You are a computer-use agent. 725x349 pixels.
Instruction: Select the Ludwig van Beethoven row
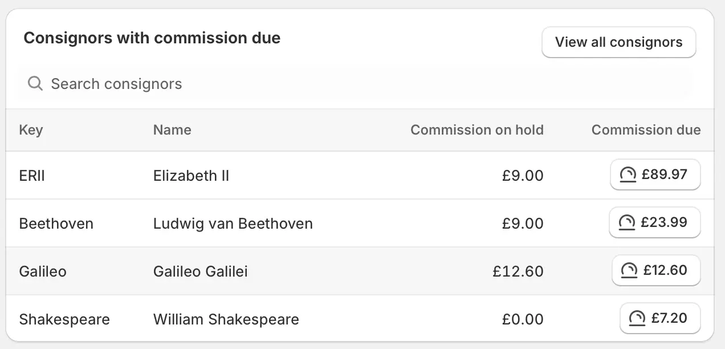[x=233, y=224]
